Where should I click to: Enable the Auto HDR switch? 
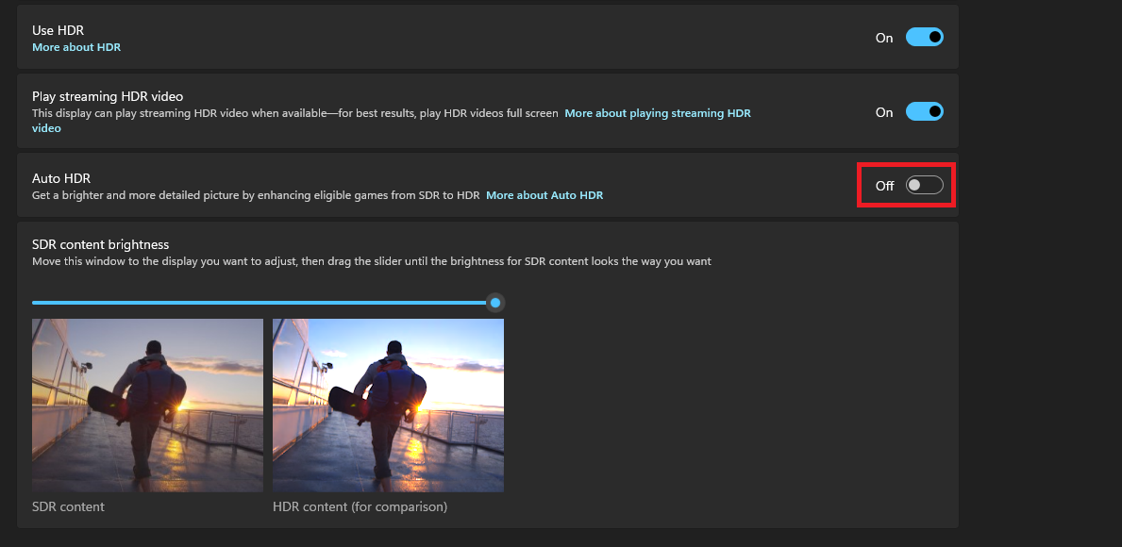pos(924,185)
